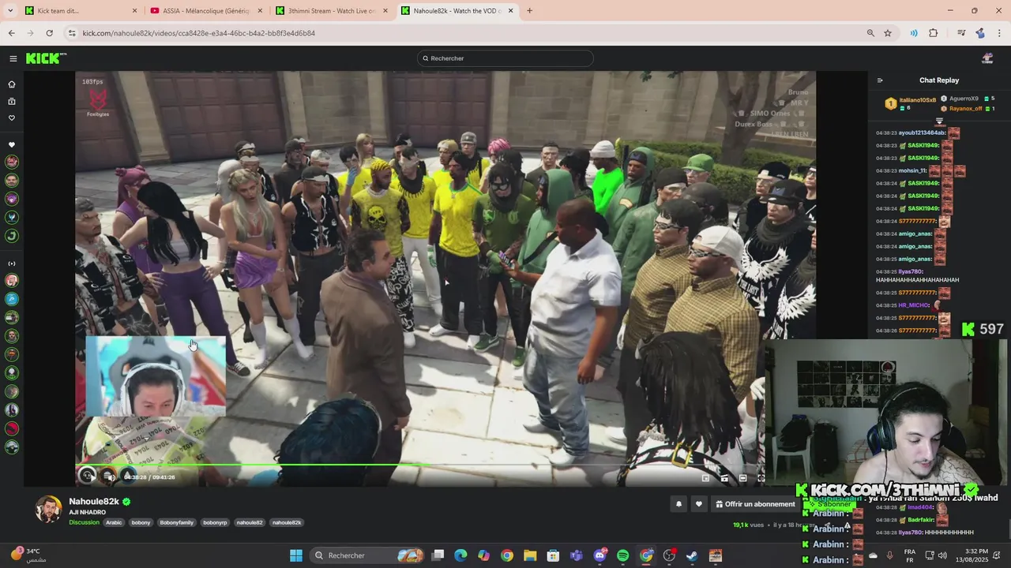This screenshot has height=568, width=1011.
Task: Open Windows Start menu
Action: click(296, 555)
